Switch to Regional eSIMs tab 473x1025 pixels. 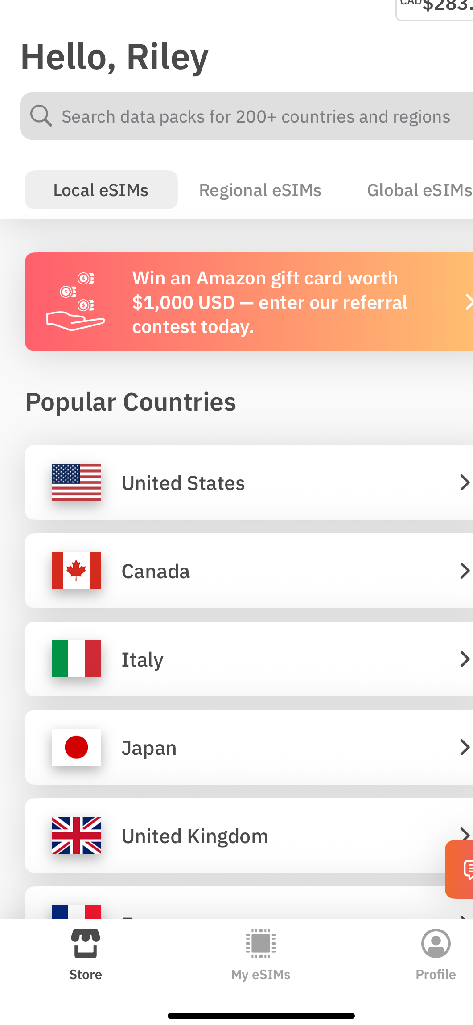260,190
